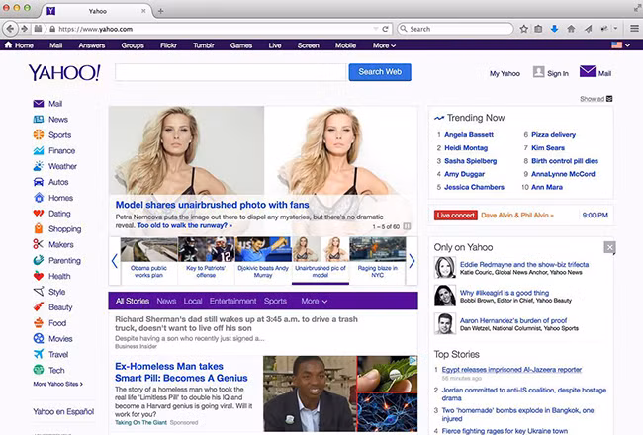Click the Makers scissors icon

(x=39, y=244)
